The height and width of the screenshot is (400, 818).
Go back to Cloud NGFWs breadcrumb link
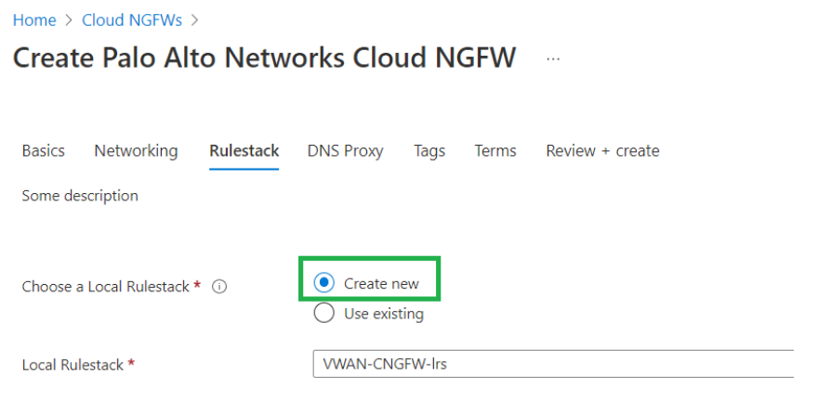[x=131, y=19]
